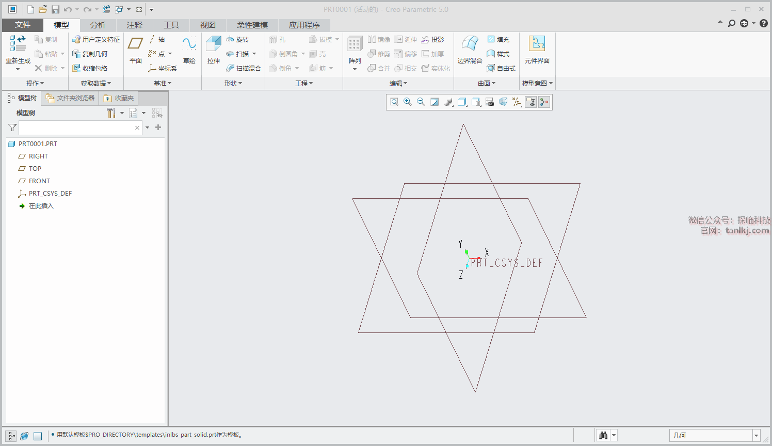The height and width of the screenshot is (446, 772).
Task: Open the 文件 menu
Action: 22,25
